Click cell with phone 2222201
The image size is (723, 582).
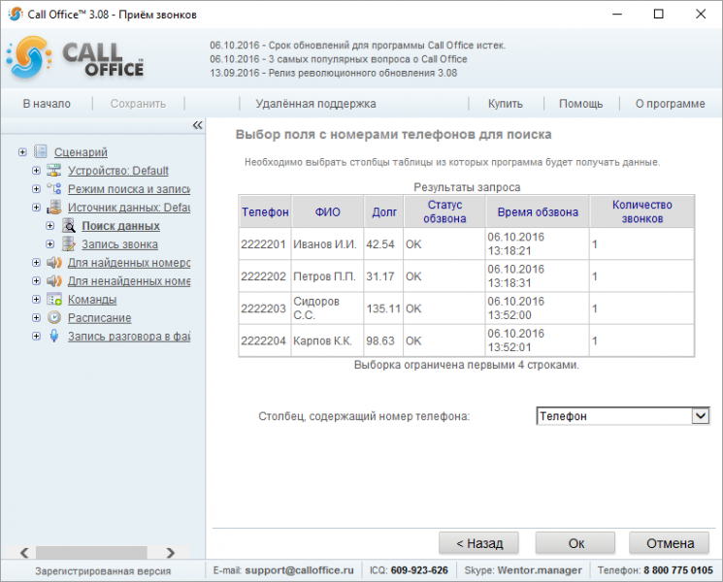(x=264, y=244)
